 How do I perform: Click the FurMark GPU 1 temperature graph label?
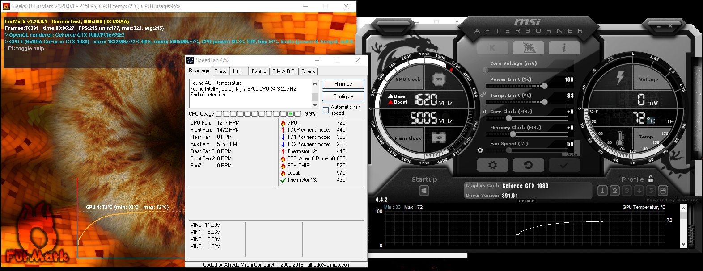(127, 207)
